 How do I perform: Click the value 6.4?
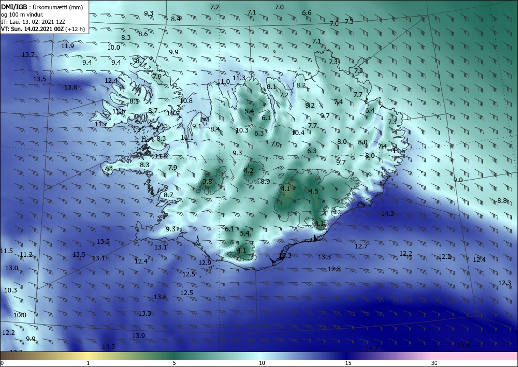coord(370,111)
